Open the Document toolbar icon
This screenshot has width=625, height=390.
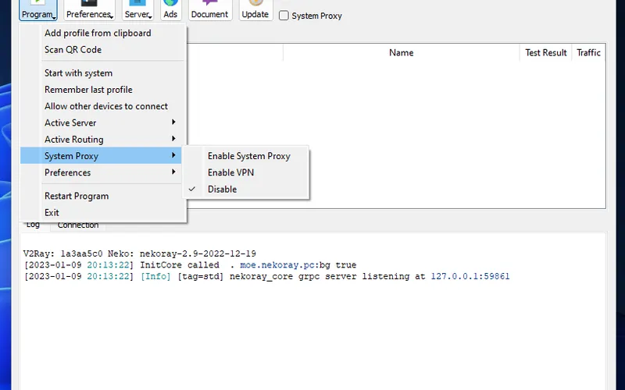[x=209, y=10]
